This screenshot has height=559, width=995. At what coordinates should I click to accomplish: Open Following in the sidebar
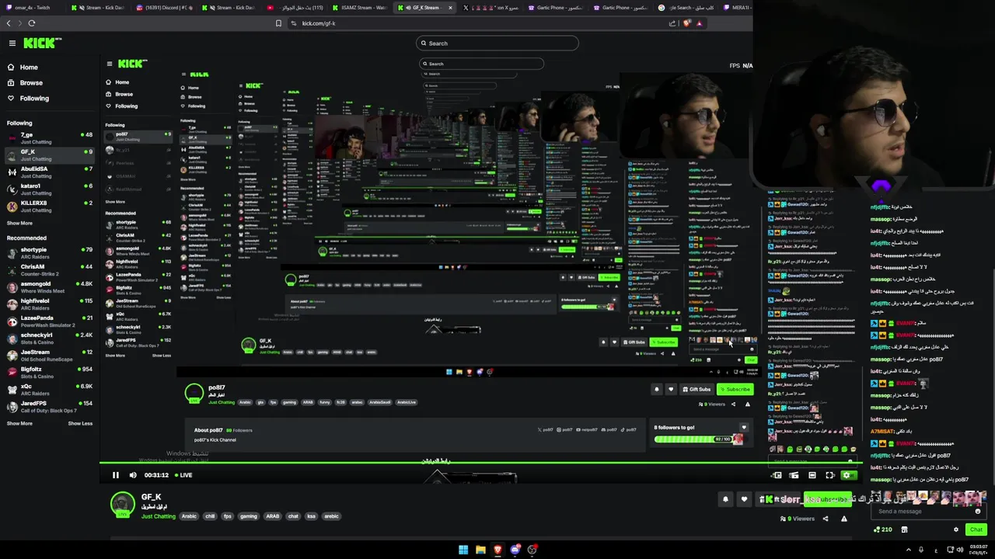34,99
